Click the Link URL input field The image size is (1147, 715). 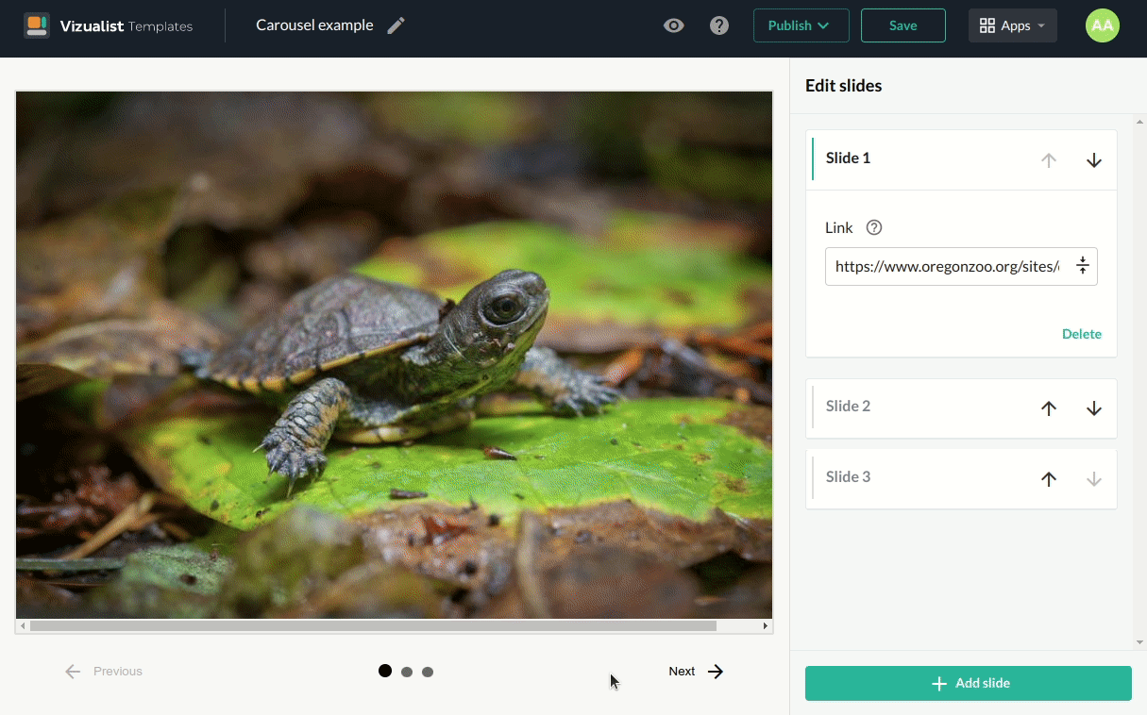coord(946,267)
